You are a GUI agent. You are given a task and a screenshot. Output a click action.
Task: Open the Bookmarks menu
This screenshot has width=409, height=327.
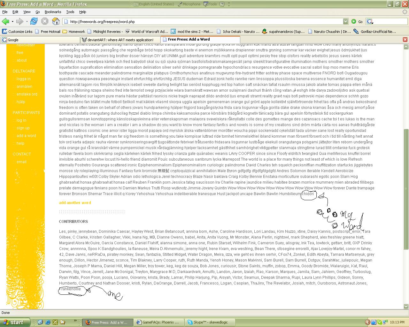click(53, 12)
